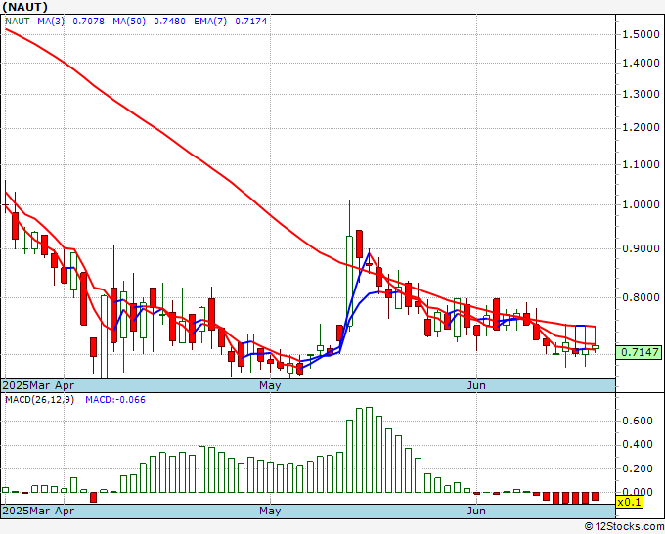Click the MACD:-0.066 value label

click(x=115, y=400)
